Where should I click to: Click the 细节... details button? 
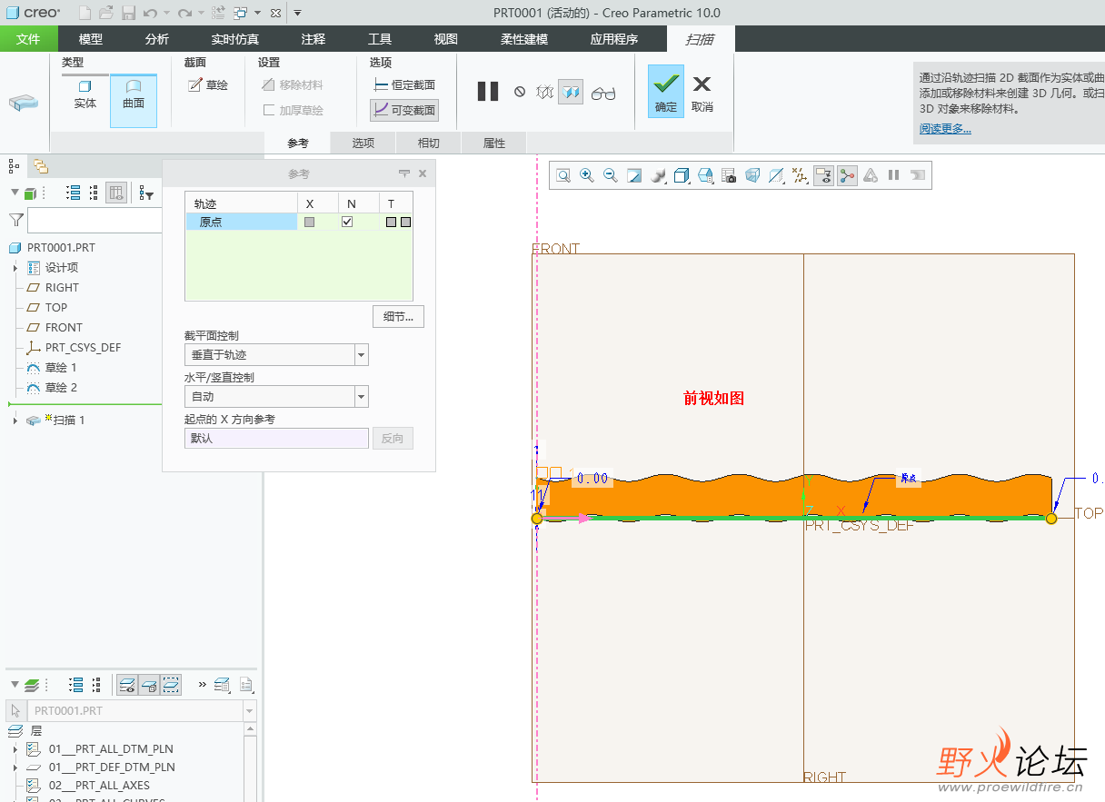pos(398,316)
